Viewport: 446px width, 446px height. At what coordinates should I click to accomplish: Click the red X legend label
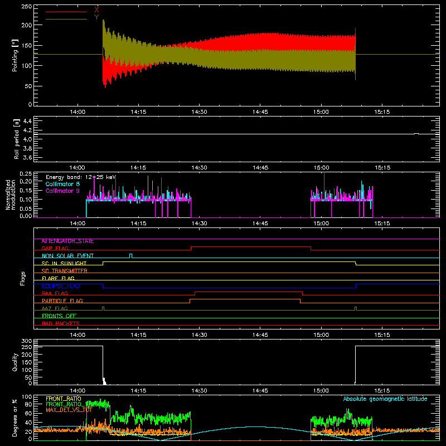pos(96,9)
